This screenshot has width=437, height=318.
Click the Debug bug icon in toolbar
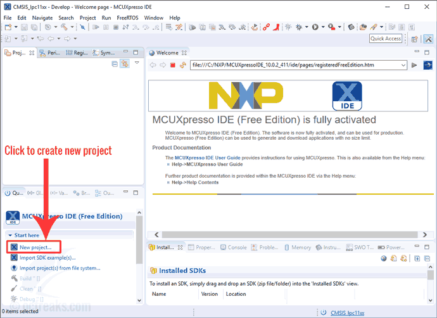pos(299,27)
